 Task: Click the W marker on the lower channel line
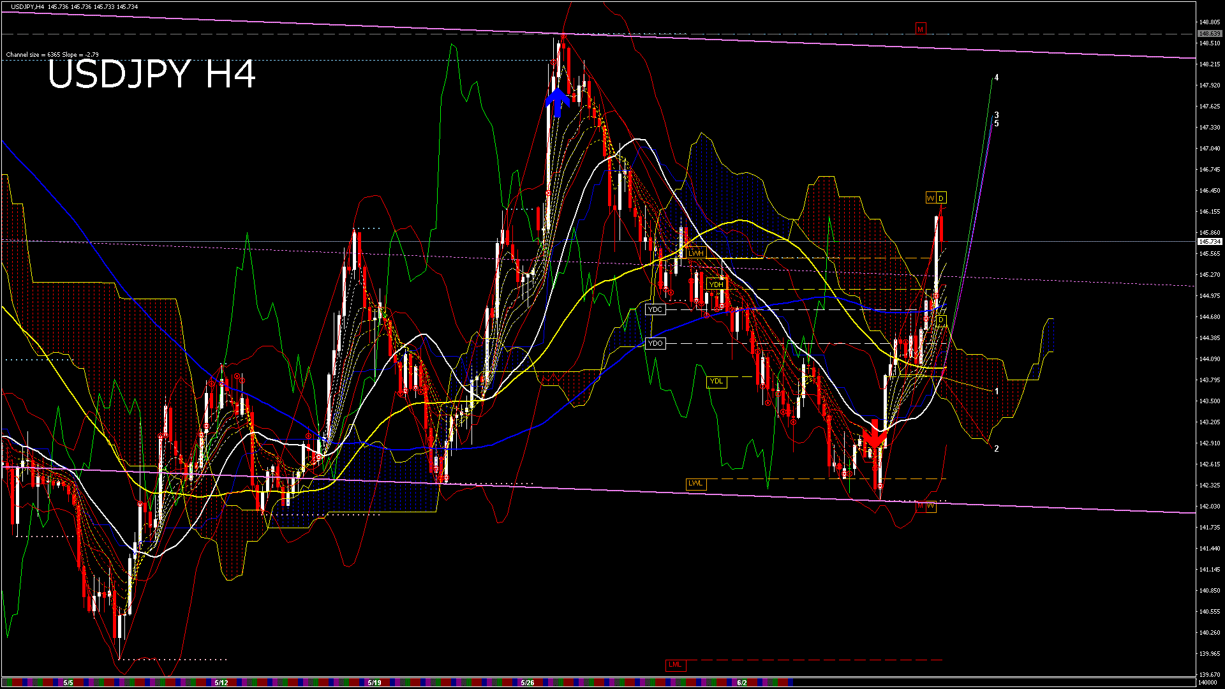(x=931, y=506)
